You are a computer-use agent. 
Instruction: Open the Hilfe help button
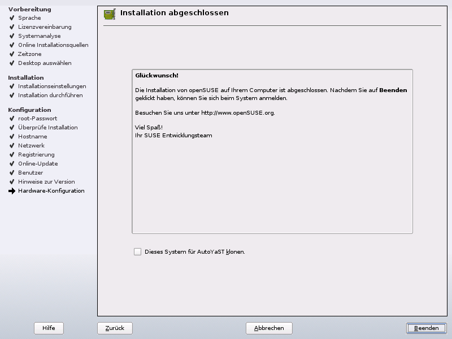[49, 328]
